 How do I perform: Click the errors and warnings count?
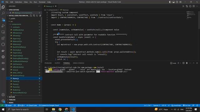click(x=21, y=105)
